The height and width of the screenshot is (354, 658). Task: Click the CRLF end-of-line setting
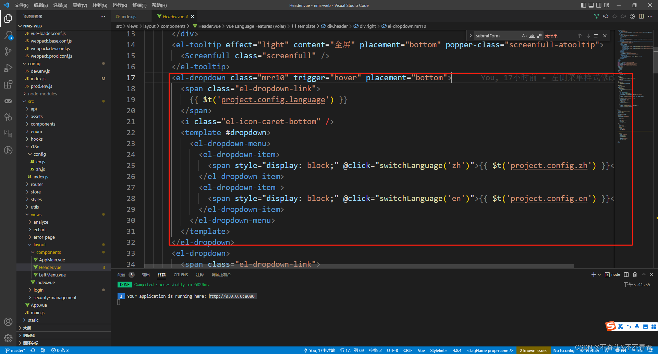click(408, 350)
